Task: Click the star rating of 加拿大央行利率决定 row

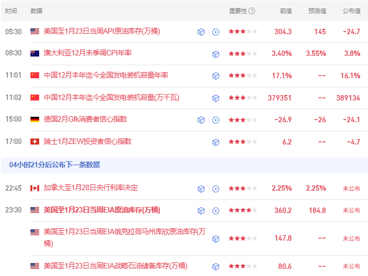Action: pyautogui.click(x=242, y=189)
